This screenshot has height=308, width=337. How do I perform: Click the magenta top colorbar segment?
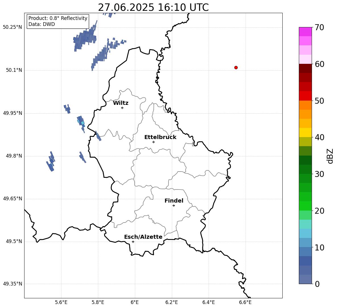(305, 32)
